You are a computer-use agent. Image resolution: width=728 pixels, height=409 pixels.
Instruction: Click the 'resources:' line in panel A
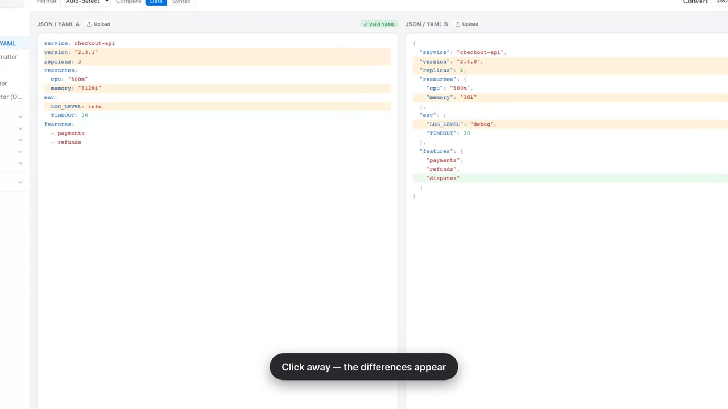click(61, 70)
